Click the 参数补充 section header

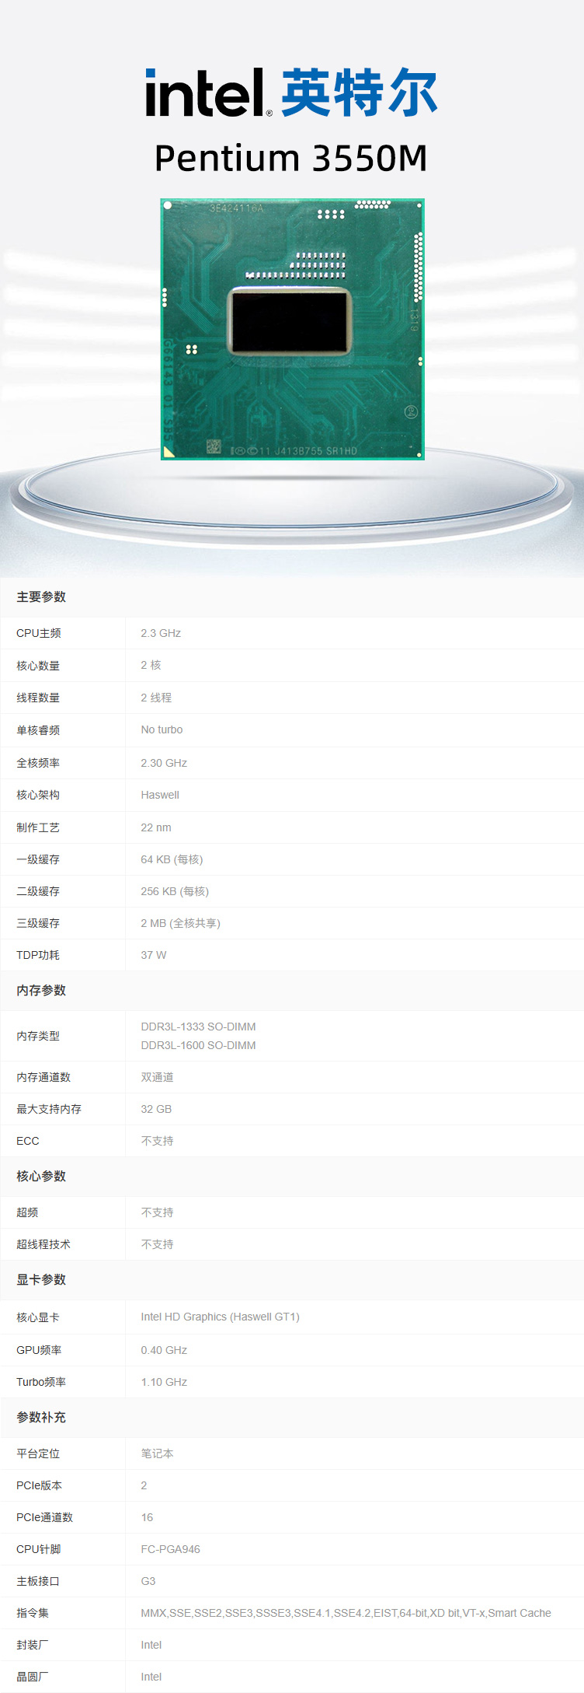[x=41, y=1417]
